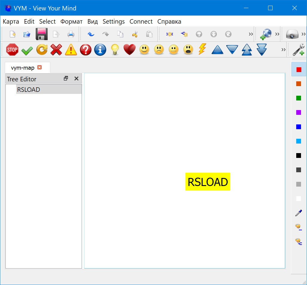The width and height of the screenshot is (307, 285).
Task: Click the Open map folder icon
Action: (x=27, y=34)
